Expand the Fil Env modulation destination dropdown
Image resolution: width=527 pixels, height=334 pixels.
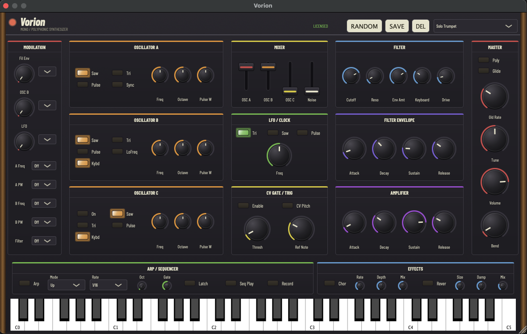[x=47, y=71]
